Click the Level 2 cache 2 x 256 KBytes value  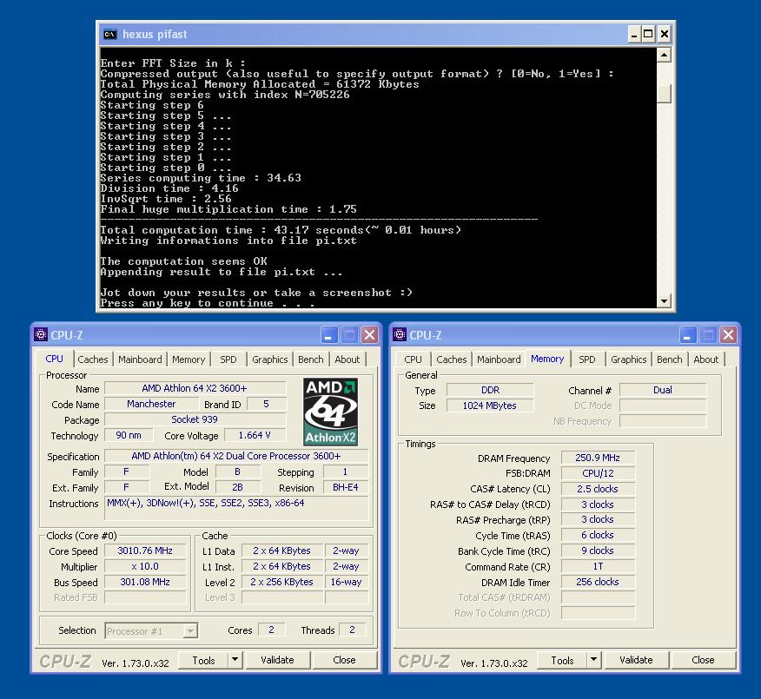[x=282, y=582]
